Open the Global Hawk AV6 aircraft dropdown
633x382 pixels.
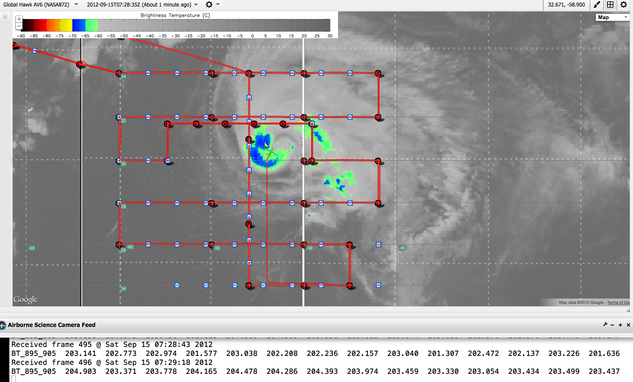tap(76, 4)
